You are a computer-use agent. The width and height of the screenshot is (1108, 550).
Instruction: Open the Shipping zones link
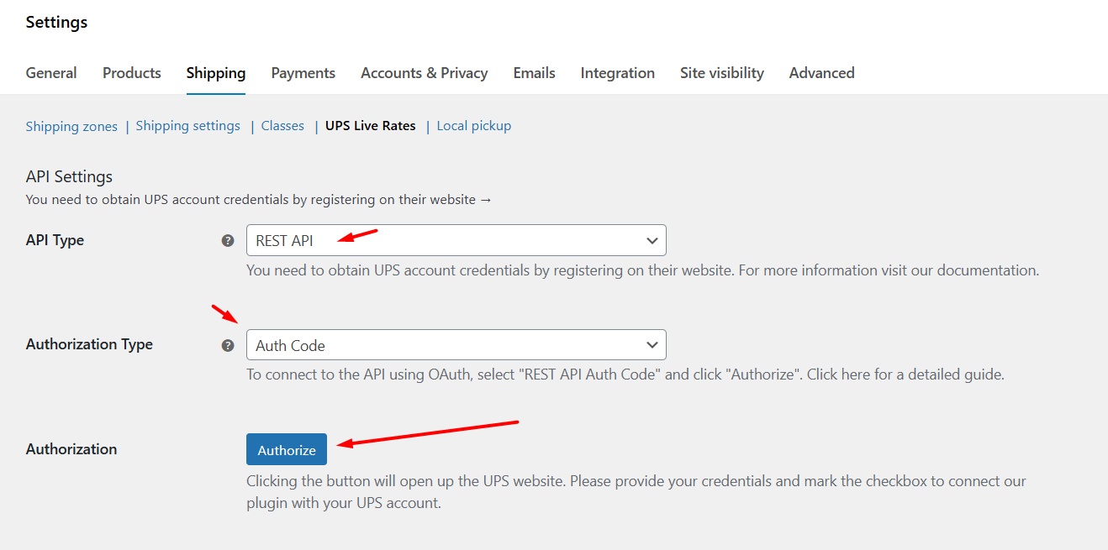pos(71,126)
